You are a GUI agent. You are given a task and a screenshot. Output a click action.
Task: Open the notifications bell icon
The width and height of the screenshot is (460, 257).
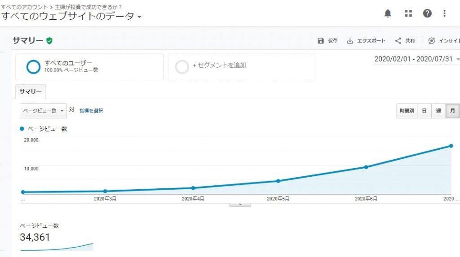(388, 13)
